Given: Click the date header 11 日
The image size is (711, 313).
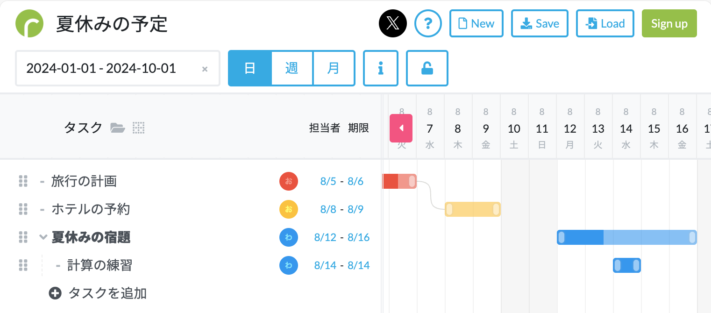Looking at the screenshot, I should pos(542,128).
